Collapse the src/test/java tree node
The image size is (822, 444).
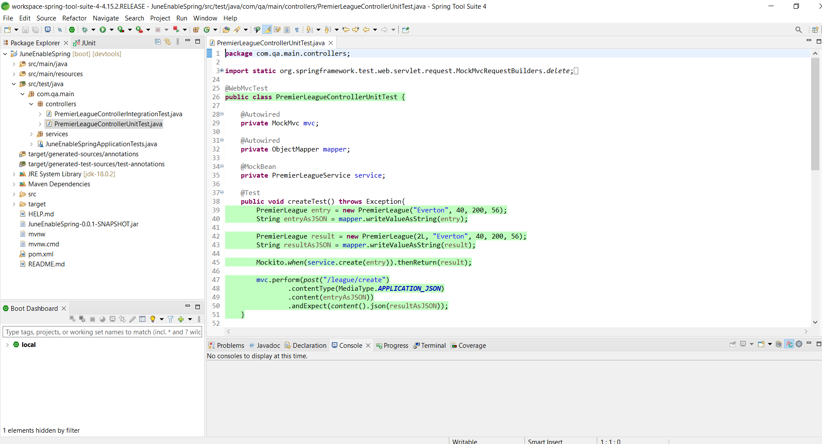(x=14, y=84)
